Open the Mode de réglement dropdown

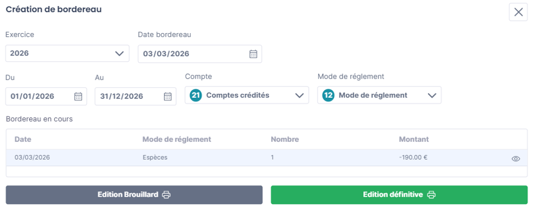pyautogui.click(x=380, y=95)
